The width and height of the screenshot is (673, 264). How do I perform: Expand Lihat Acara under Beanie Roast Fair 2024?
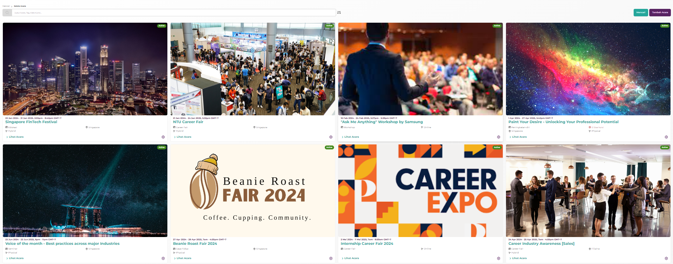point(183,258)
